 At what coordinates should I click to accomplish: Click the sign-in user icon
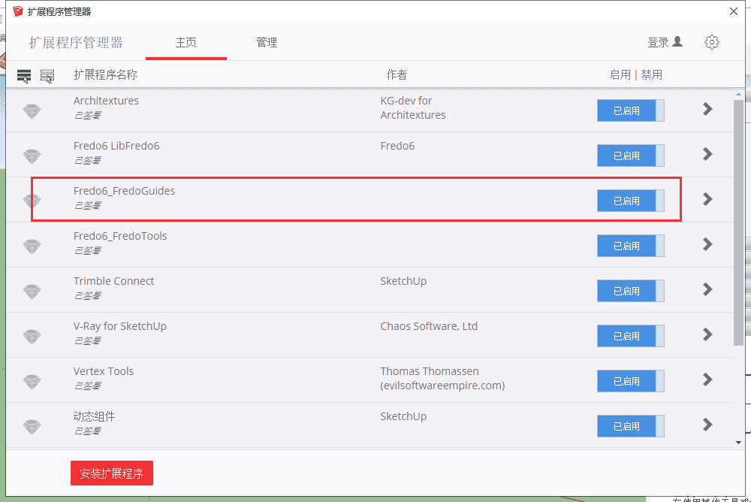(679, 42)
